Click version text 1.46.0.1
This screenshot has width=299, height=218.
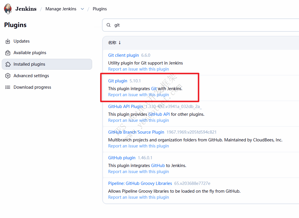click(x=145, y=158)
